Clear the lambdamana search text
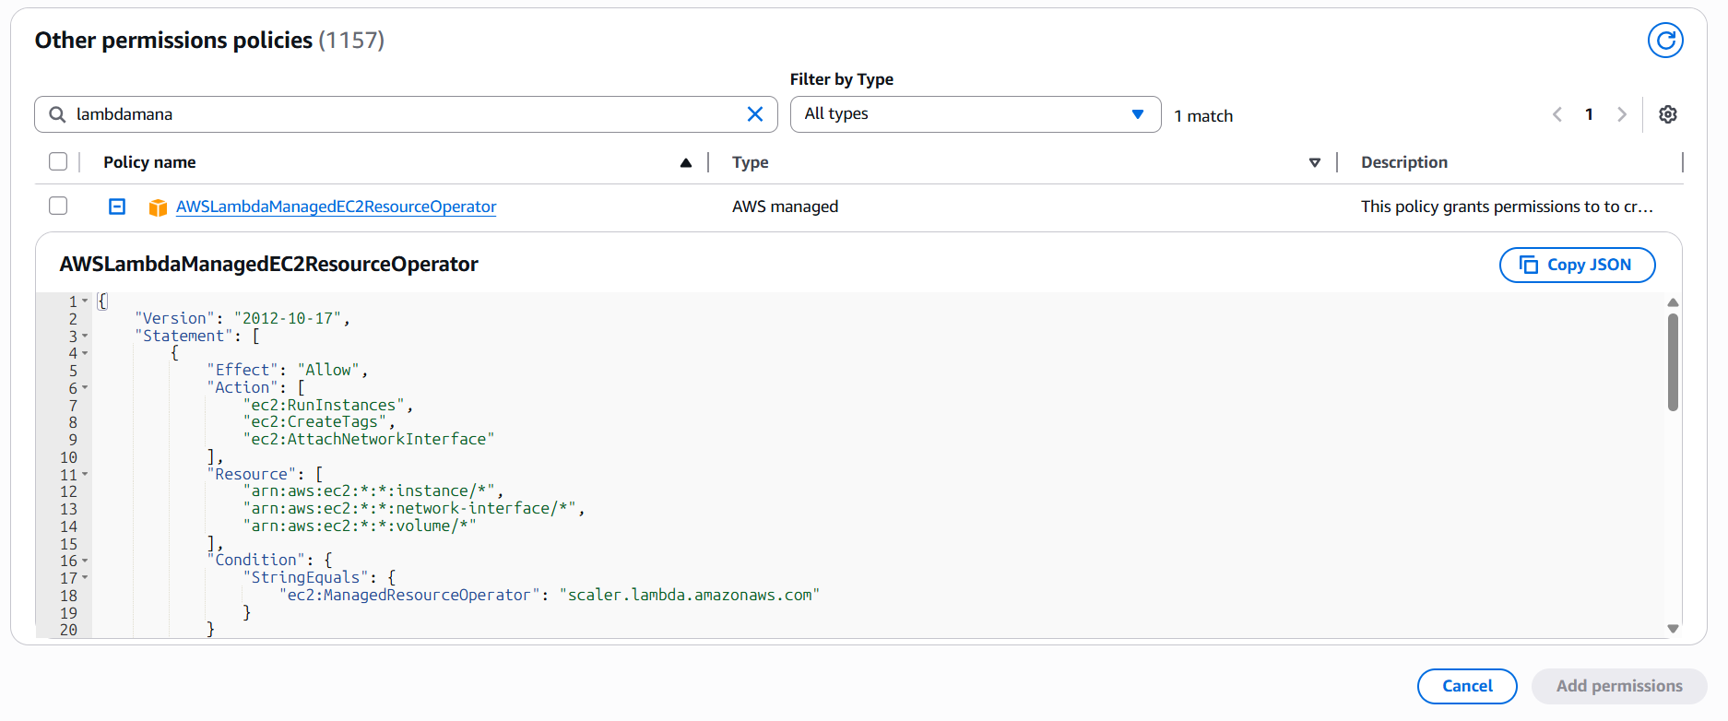Viewport: 1728px width, 721px height. pos(754,114)
